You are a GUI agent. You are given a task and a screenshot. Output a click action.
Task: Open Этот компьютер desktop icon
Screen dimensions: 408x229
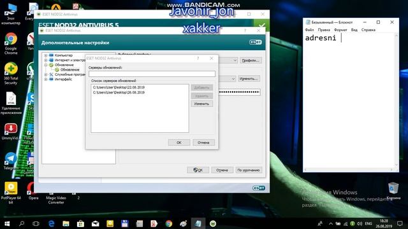pyautogui.click(x=11, y=15)
